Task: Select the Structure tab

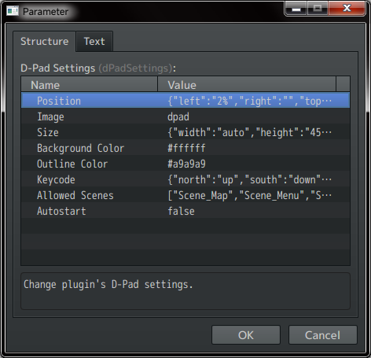Action: [x=44, y=41]
